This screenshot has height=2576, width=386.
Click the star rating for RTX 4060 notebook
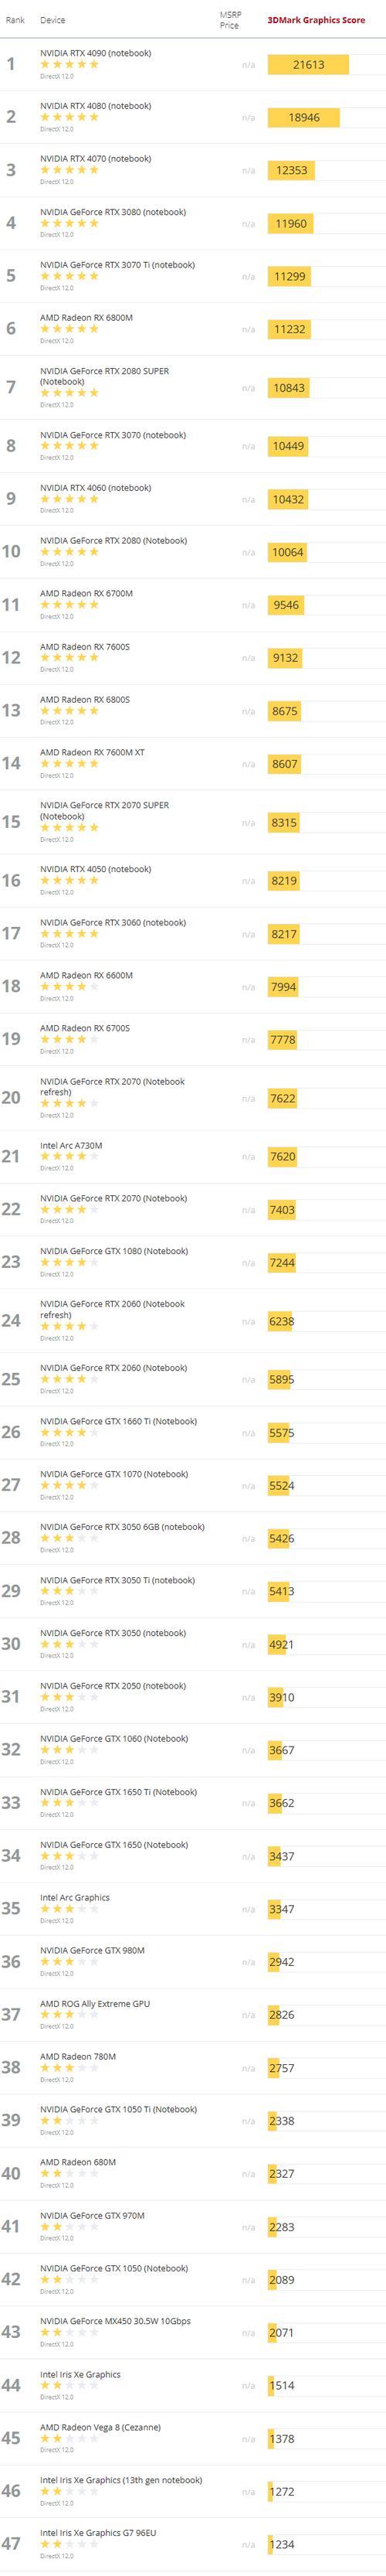click(x=69, y=499)
